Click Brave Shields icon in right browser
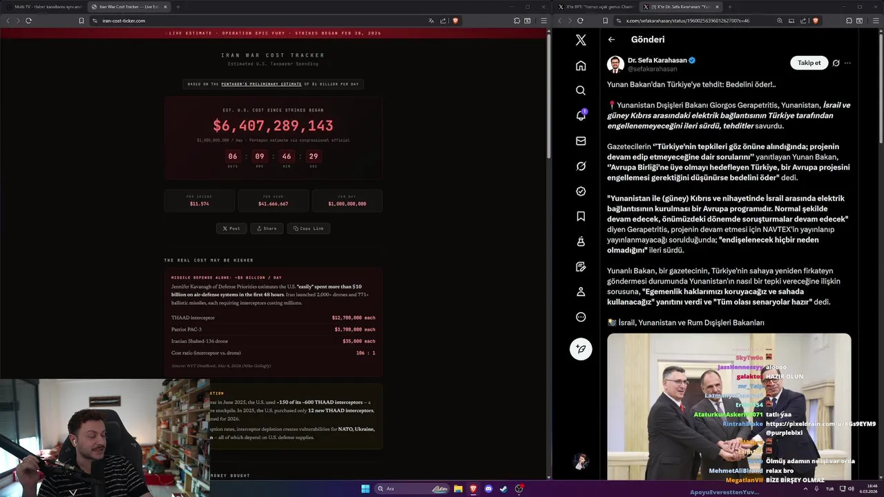884x497 pixels. coord(816,21)
